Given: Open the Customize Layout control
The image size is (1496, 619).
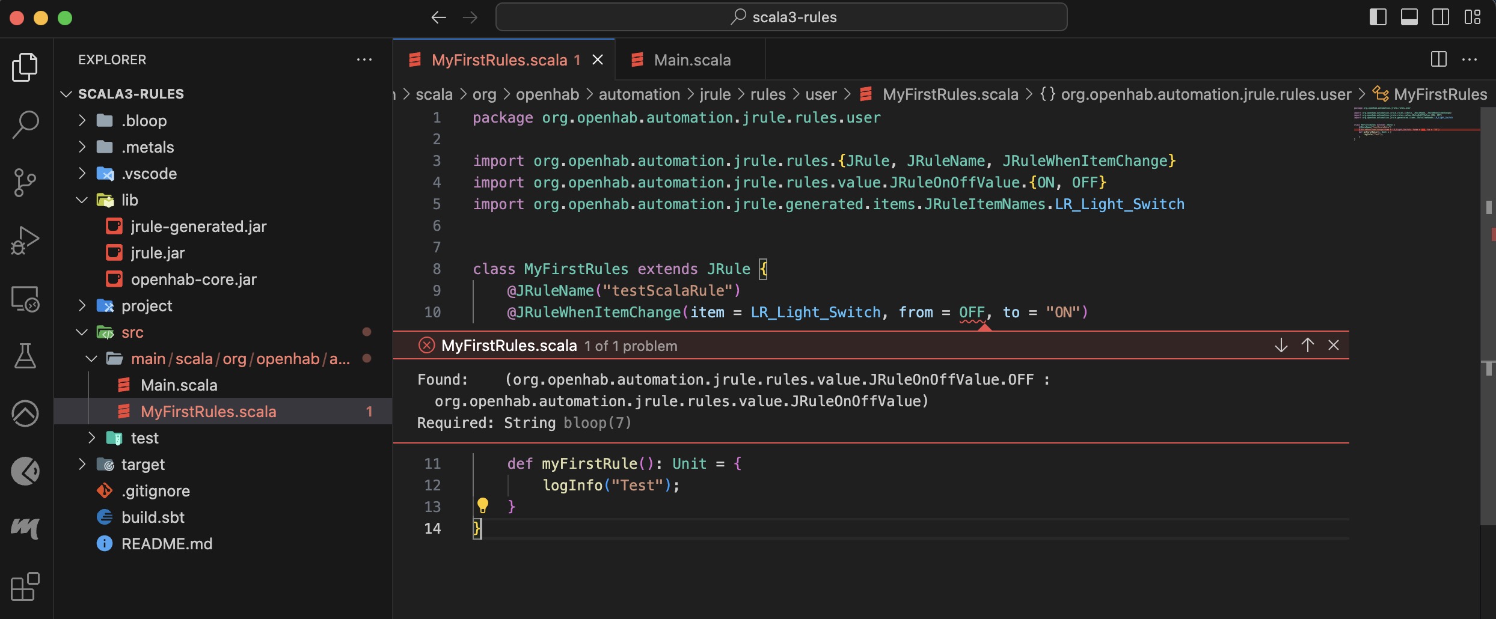Looking at the screenshot, I should (1473, 17).
